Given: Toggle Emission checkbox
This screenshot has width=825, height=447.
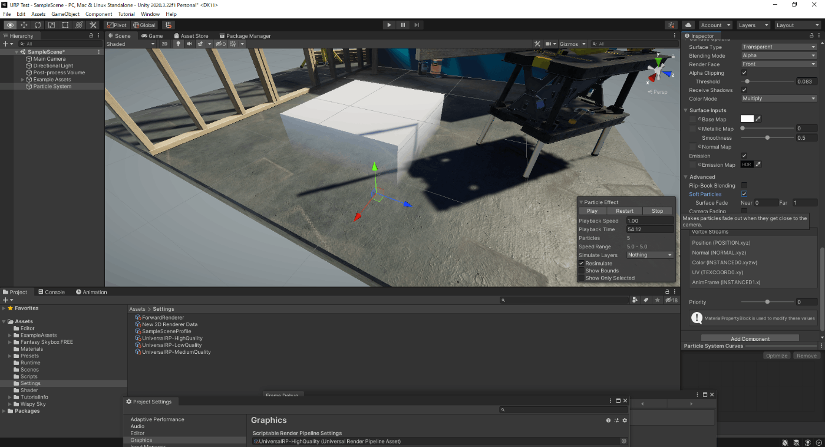Looking at the screenshot, I should (x=744, y=156).
